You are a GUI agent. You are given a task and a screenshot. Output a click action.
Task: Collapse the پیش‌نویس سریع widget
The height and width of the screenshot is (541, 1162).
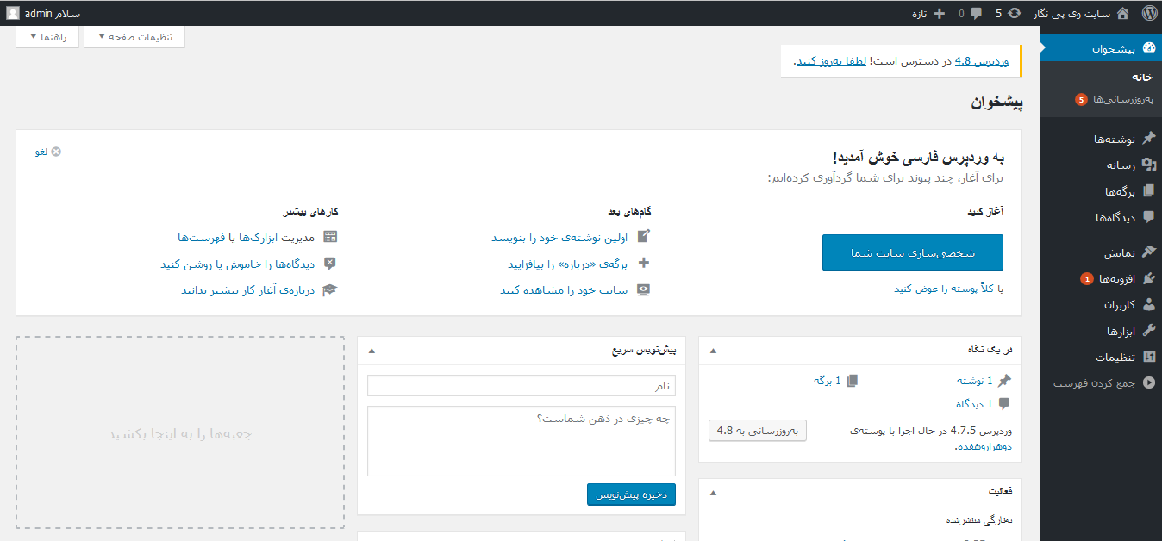[371, 351]
